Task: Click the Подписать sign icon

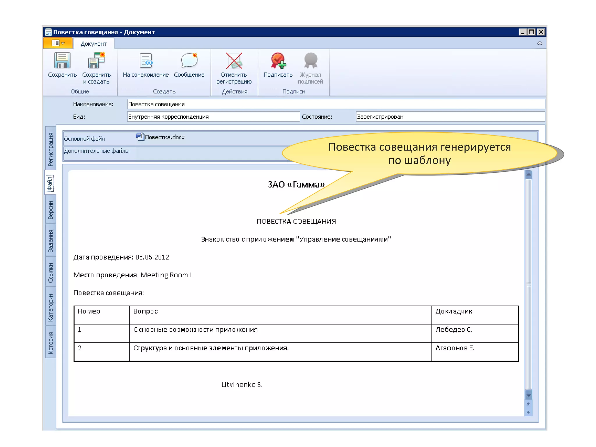Action: [x=278, y=61]
